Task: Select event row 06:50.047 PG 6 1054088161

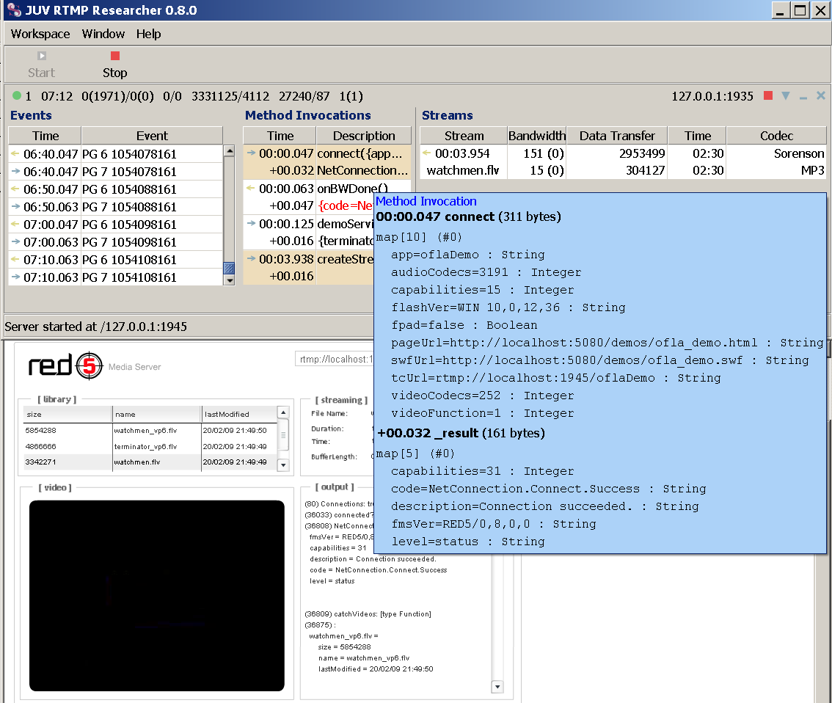Action: tap(116, 189)
